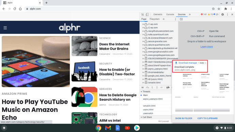Pause script execution in debugger
This screenshot has width=235, height=132.
(142, 87)
